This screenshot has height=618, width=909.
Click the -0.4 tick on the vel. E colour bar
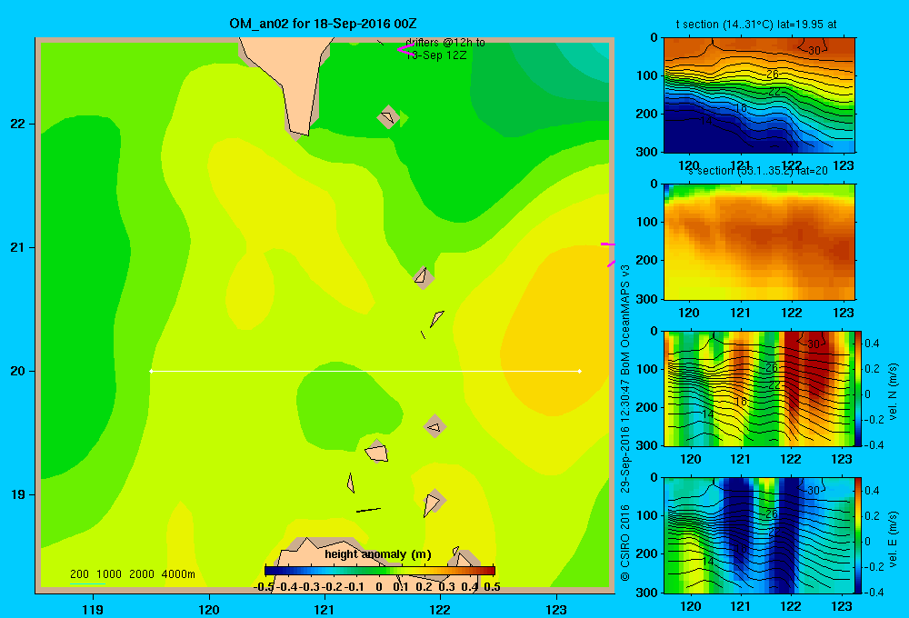pyautogui.click(x=874, y=592)
